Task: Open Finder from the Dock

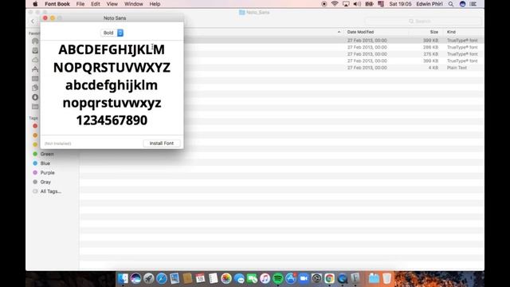Action: click(x=123, y=278)
